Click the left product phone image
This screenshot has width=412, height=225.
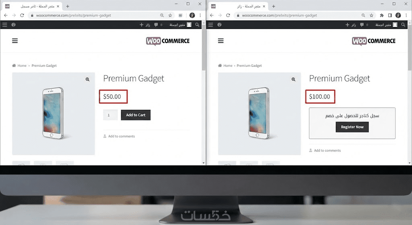pos(54,114)
